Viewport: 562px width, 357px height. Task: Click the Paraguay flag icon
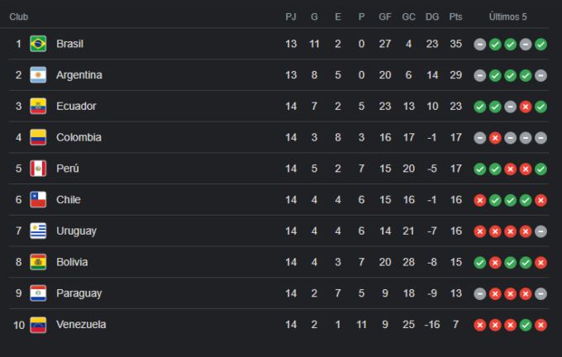pos(38,293)
